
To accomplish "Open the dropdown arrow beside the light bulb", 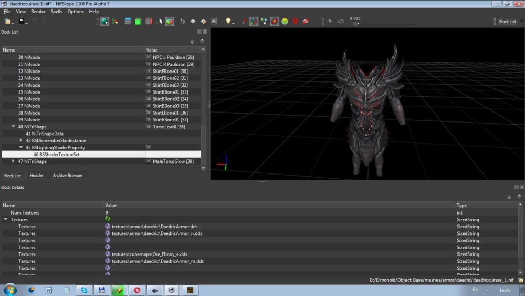I will click(x=233, y=23).
